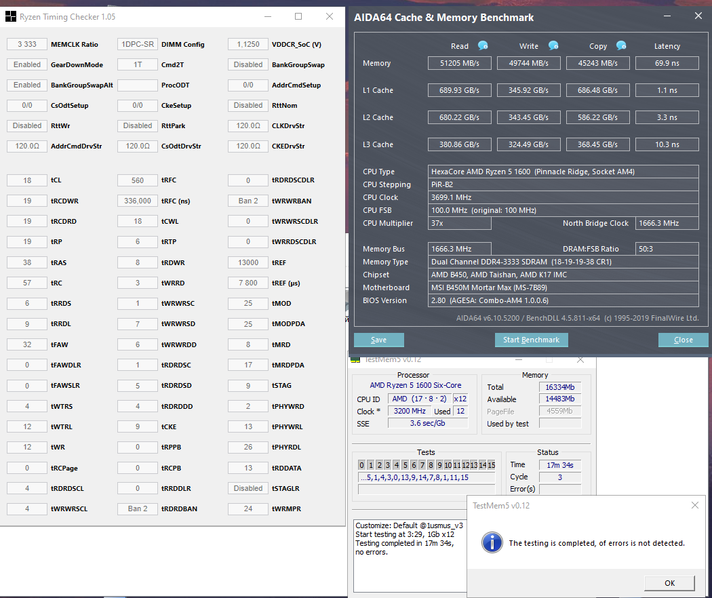Image resolution: width=712 pixels, height=598 pixels.
Task: Click the tWRMPR value 24
Action: coord(248,509)
